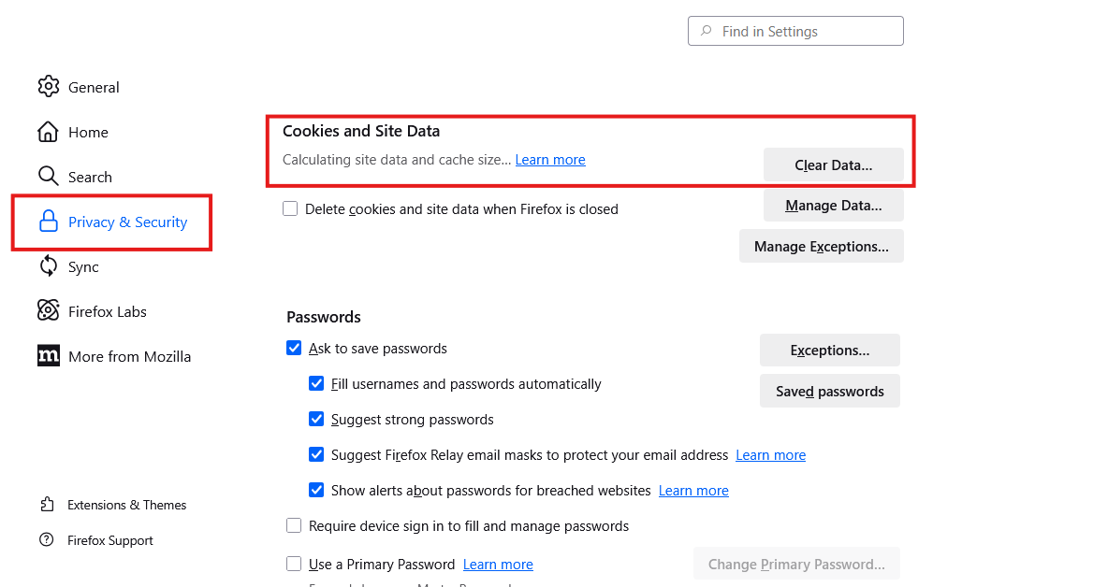Screen dimensions: 1093x587
Task: Click the Privacy & Security lock icon
Action: [49, 222]
